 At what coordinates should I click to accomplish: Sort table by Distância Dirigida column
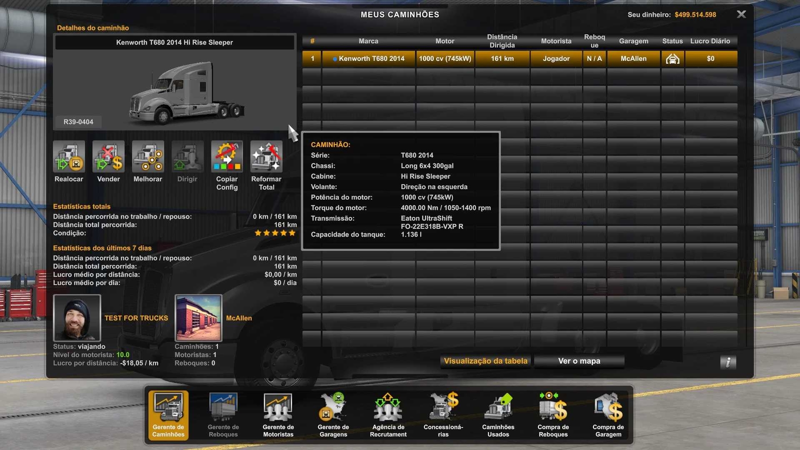click(502, 41)
